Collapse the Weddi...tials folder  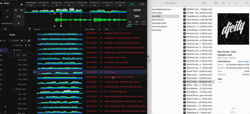(14, 89)
